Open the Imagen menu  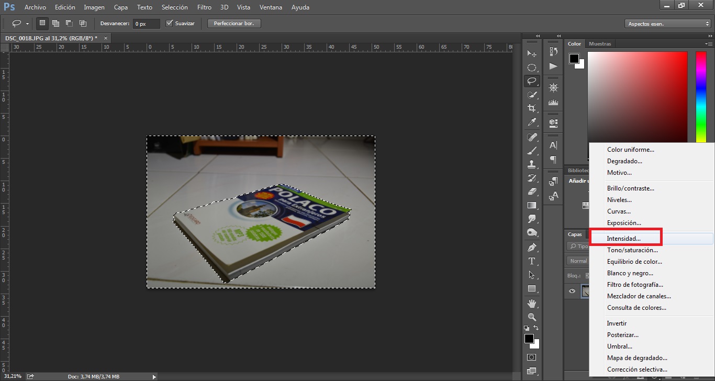point(94,7)
